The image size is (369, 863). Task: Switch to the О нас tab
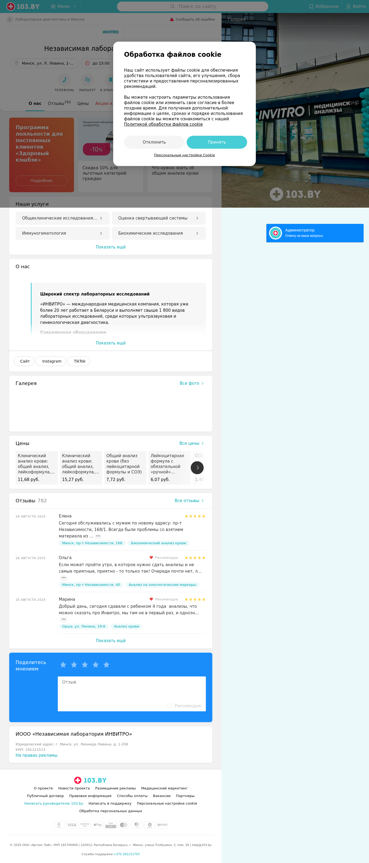35,104
